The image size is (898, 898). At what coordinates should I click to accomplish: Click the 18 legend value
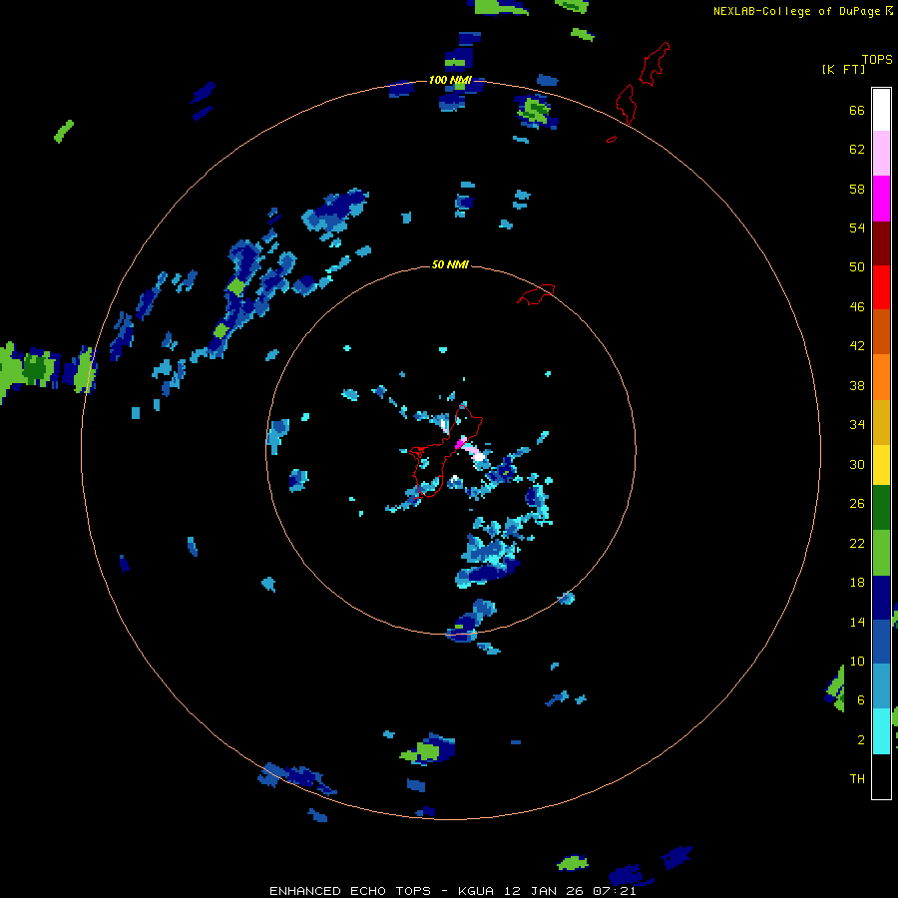[x=857, y=583]
